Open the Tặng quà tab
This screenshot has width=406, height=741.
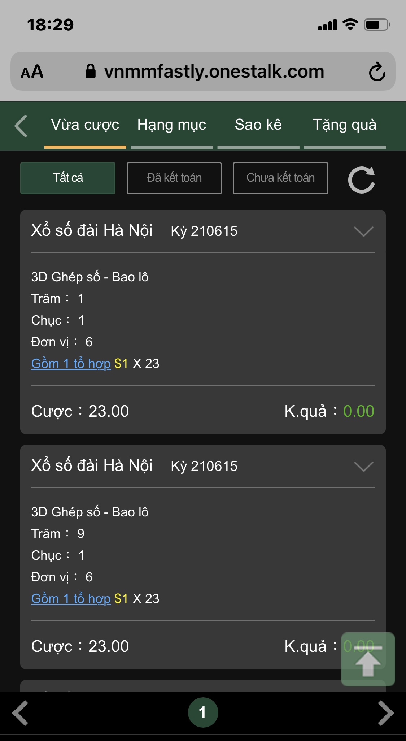tap(345, 125)
